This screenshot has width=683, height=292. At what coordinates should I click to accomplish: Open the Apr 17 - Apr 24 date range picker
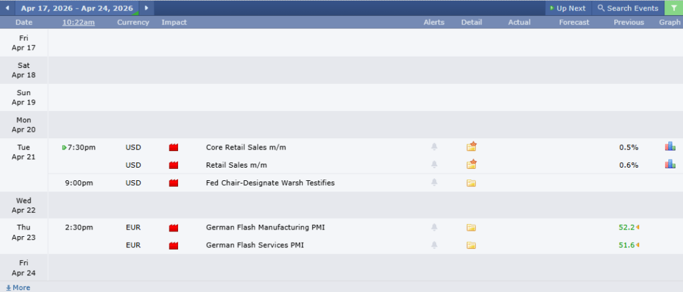tap(77, 8)
